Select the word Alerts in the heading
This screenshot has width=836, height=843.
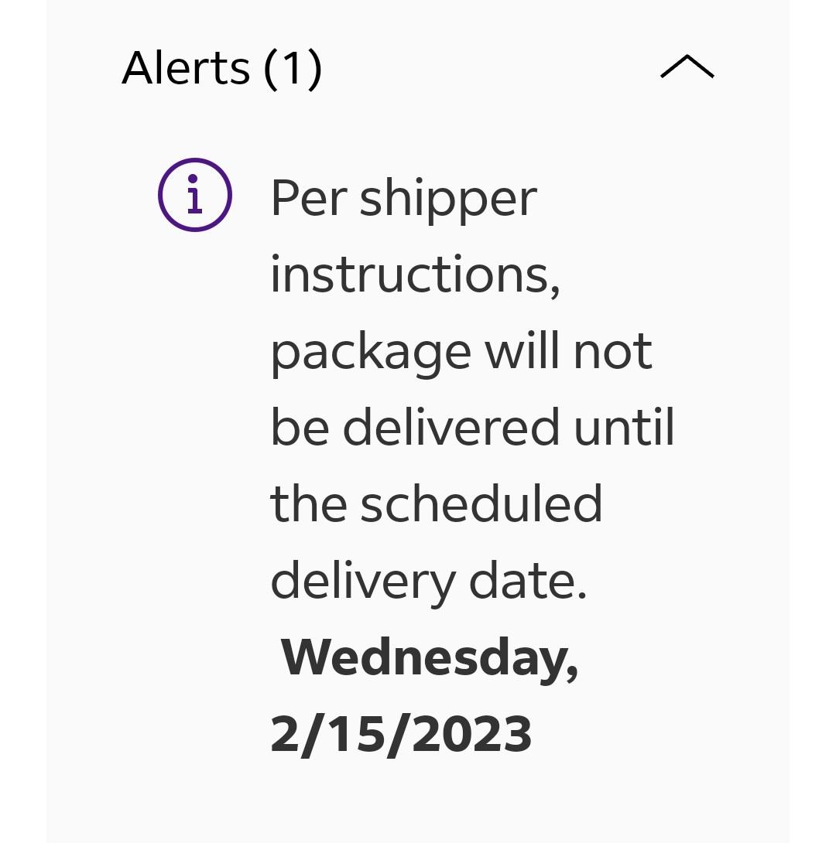[186, 68]
